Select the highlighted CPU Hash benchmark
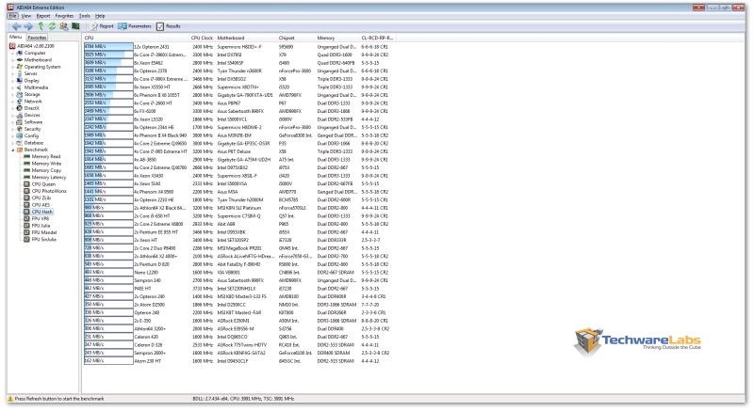Image resolution: width=754 pixels, height=411 pixels. coord(42,212)
